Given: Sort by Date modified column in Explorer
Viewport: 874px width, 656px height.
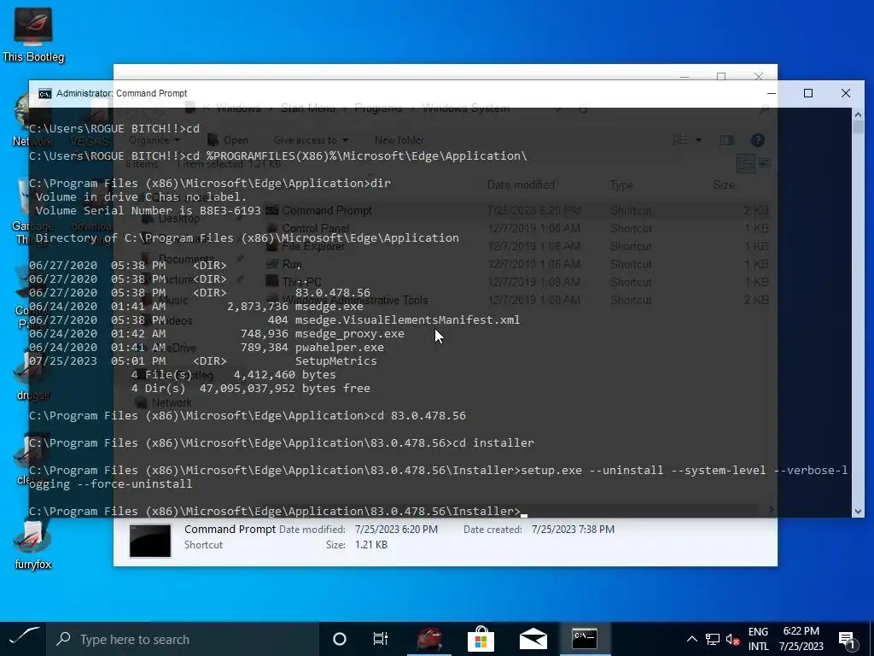Looking at the screenshot, I should coord(521,184).
